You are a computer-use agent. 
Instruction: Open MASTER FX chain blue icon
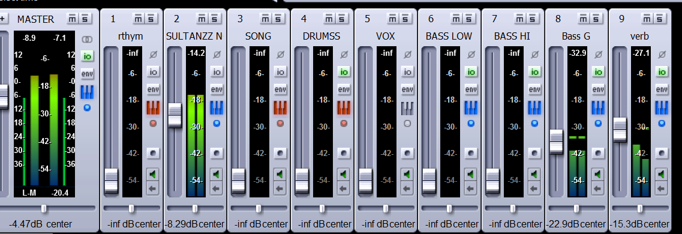(88, 92)
